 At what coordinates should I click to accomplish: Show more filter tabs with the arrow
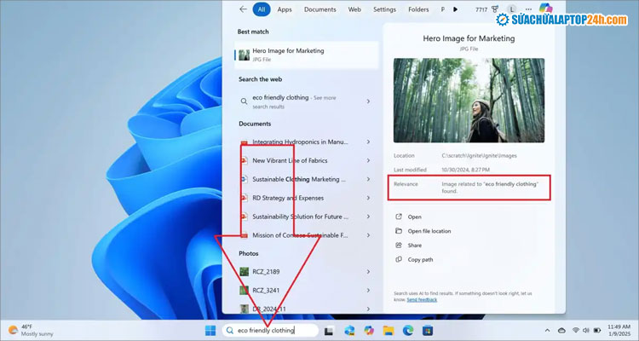point(455,9)
